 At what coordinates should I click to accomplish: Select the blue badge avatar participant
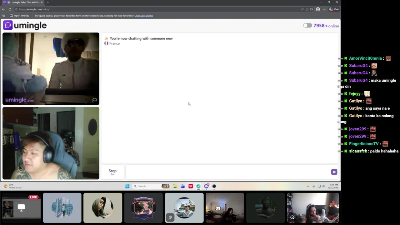coord(143,208)
